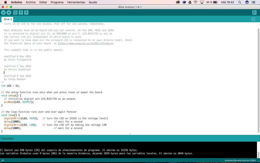Screen dimensions: 260x163
Task: Click the Verify (checkmark) button
Action: 3,13
